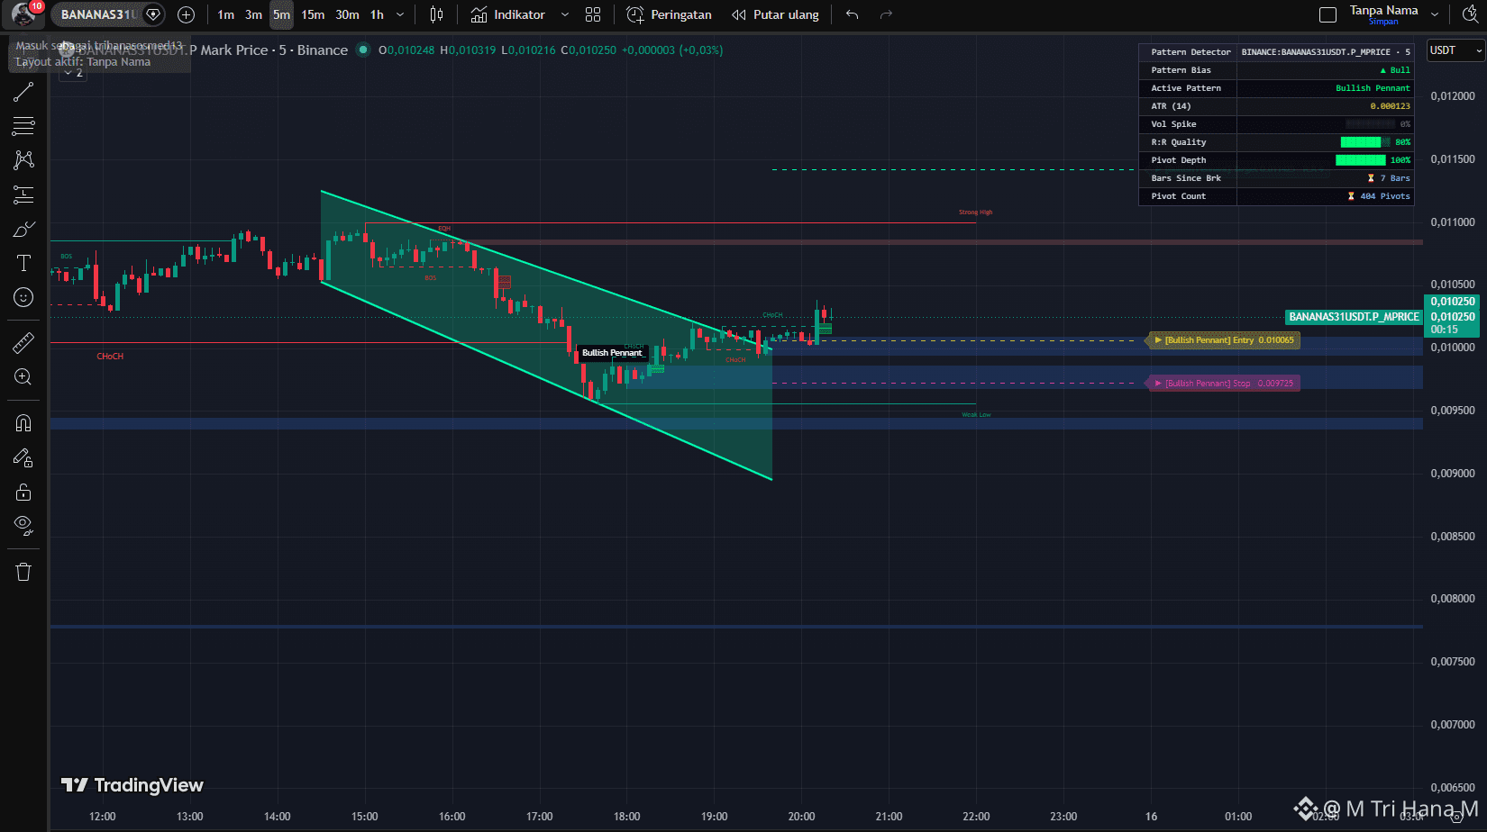The height and width of the screenshot is (832, 1487).
Task: Select the Text annotation tool
Action: [x=23, y=263]
